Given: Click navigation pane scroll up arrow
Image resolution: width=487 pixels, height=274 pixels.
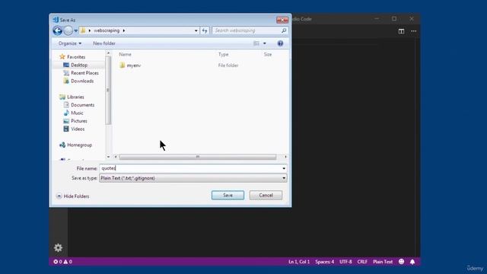Looking at the screenshot, I should point(108,53).
